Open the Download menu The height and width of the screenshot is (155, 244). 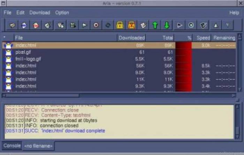coord(39,12)
